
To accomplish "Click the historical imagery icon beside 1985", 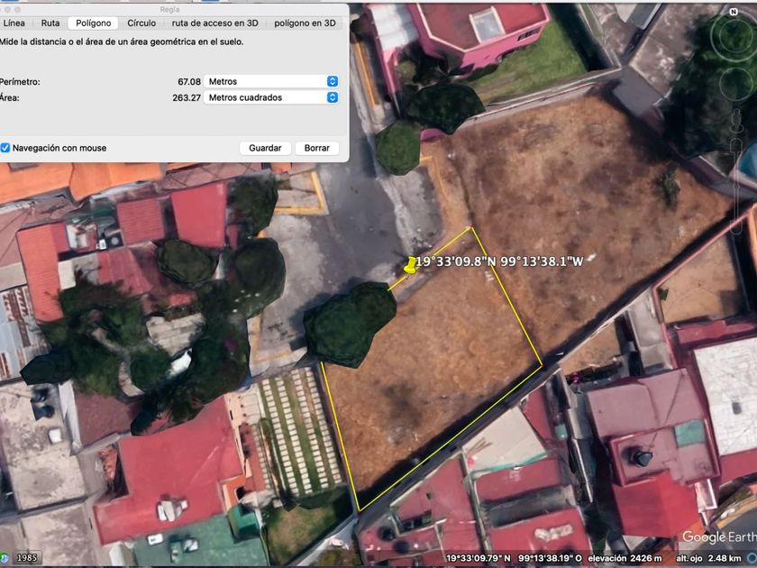I will point(4,558).
